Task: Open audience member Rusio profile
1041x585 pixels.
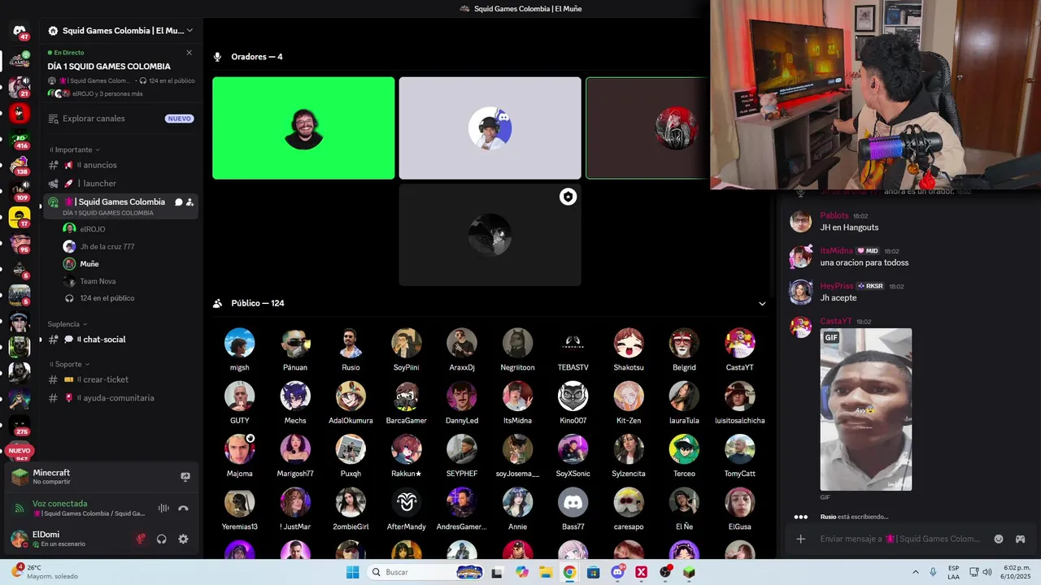Action: 351,349
